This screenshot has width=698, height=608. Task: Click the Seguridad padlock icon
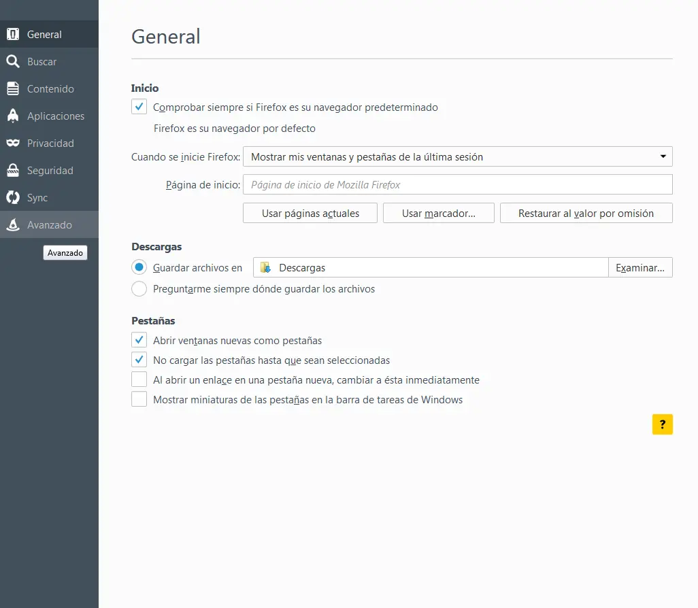coord(13,170)
